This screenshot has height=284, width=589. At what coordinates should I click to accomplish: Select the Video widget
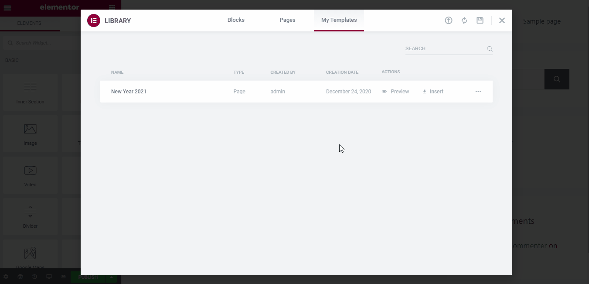[x=30, y=175]
